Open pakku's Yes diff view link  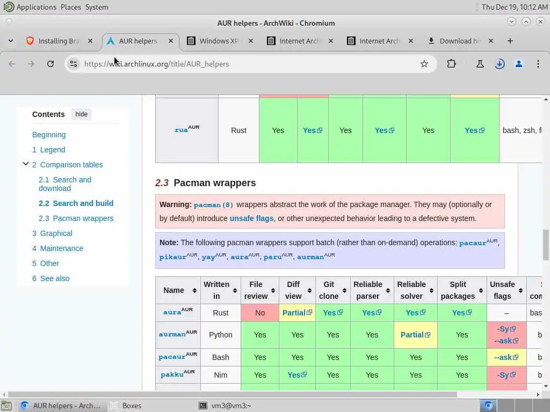(297, 375)
